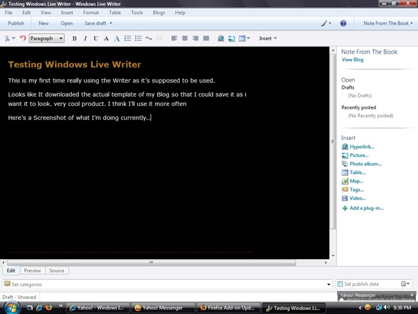Toggle Strikethrough formatting
This screenshot has height=314, width=418.
coord(106,39)
